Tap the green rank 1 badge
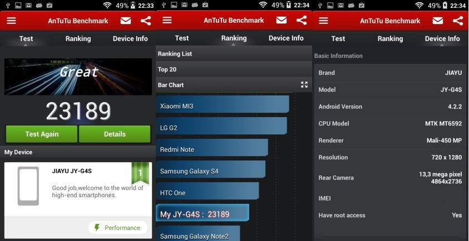Viewport: 469px width, 241px height. [140, 173]
